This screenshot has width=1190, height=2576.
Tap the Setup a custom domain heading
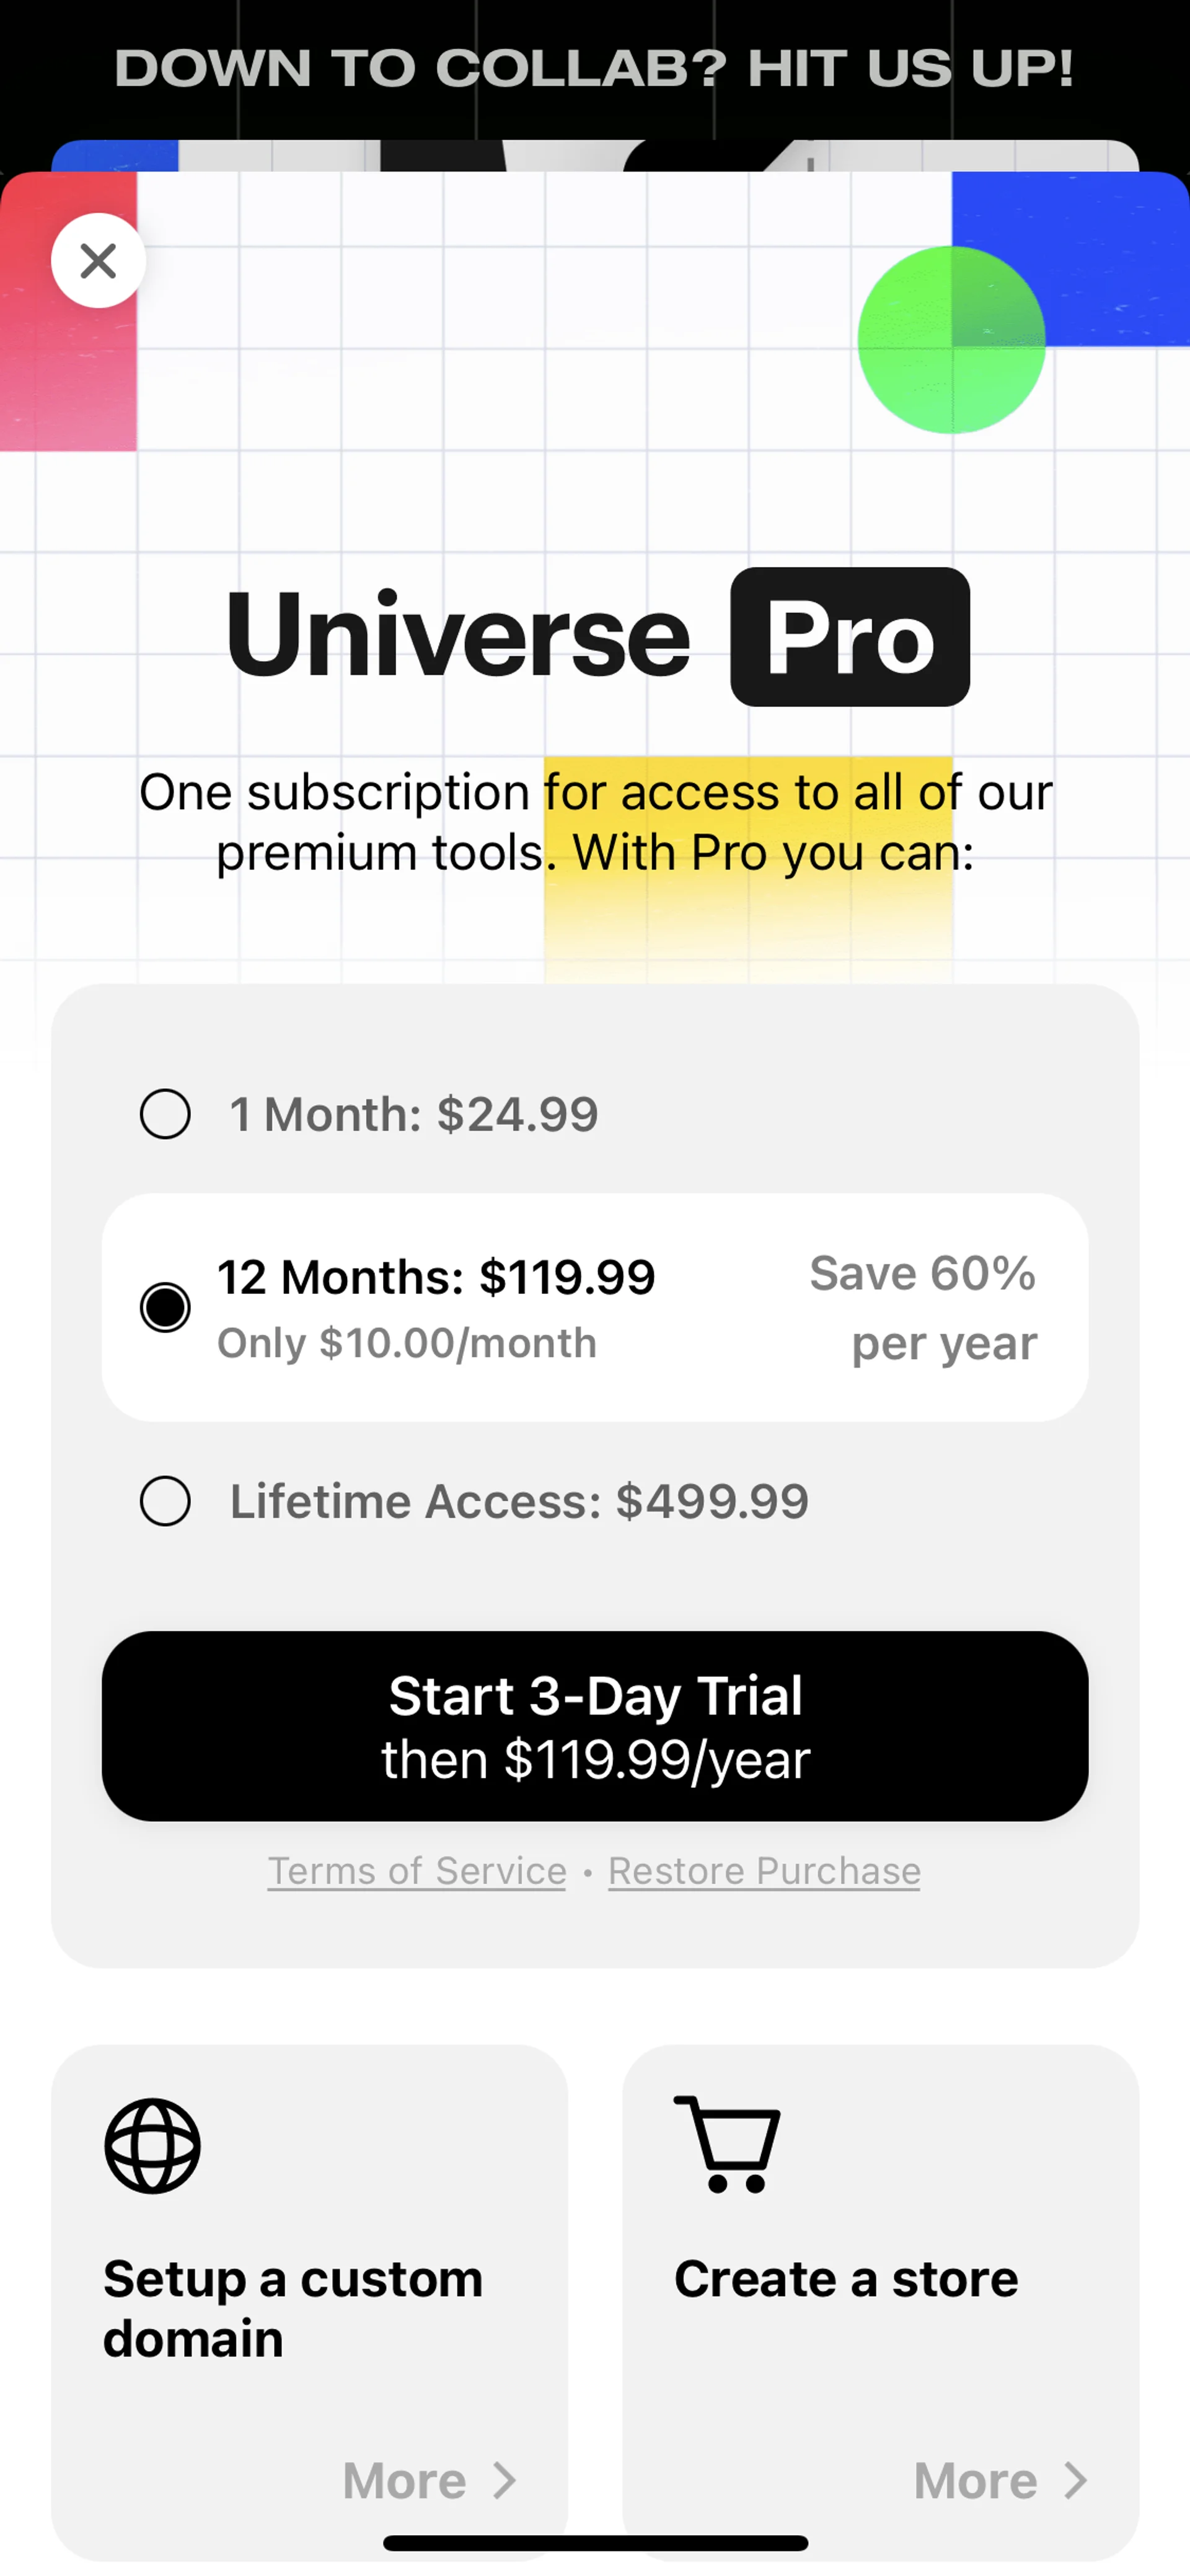coord(293,2308)
